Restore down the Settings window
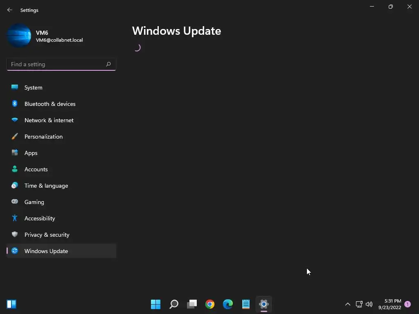419x314 pixels. coord(391,7)
